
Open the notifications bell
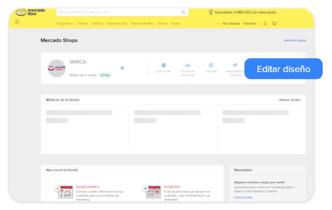click(x=265, y=24)
